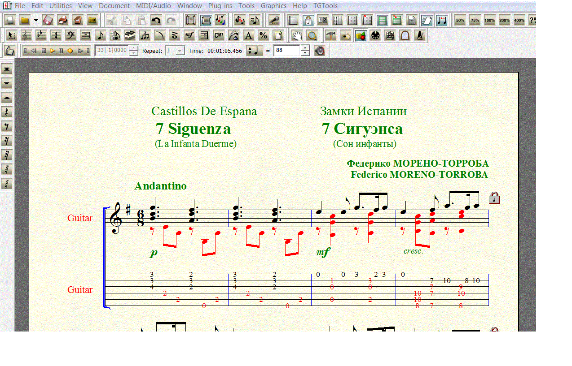Select the Mirror tool
Image resolution: width=572 pixels, height=366 pixels.
click(405, 35)
